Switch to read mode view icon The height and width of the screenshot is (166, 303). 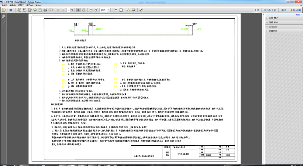tap(141, 10)
